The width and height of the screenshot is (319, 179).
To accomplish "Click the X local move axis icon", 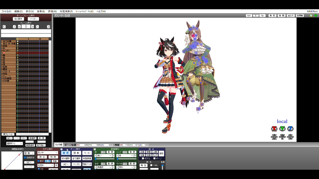I will tap(274, 137).
